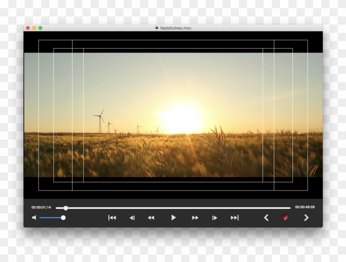This screenshot has height=262, width=346.
Task: Skip to the end of the video
Action: coord(235,218)
